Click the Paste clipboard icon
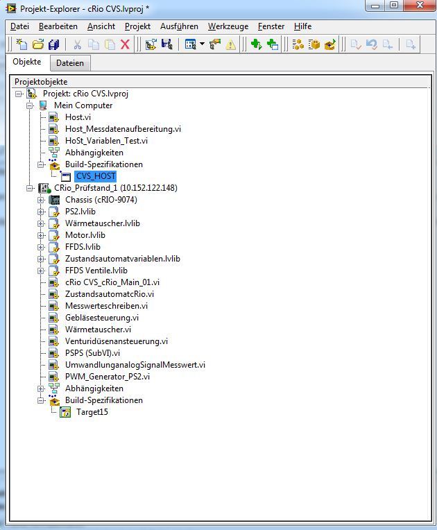This screenshot has width=437, height=530. 110,44
